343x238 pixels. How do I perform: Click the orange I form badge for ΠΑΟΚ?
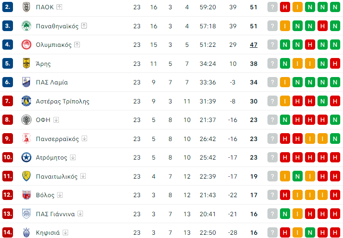(x=298, y=7)
